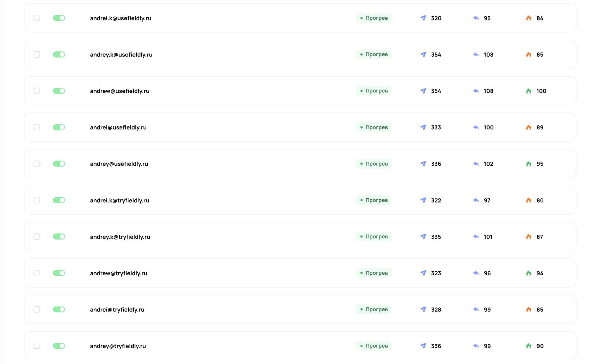Click the sent icon for andrey@usefieldly.ru
The height and width of the screenshot is (364, 597).
pos(423,164)
